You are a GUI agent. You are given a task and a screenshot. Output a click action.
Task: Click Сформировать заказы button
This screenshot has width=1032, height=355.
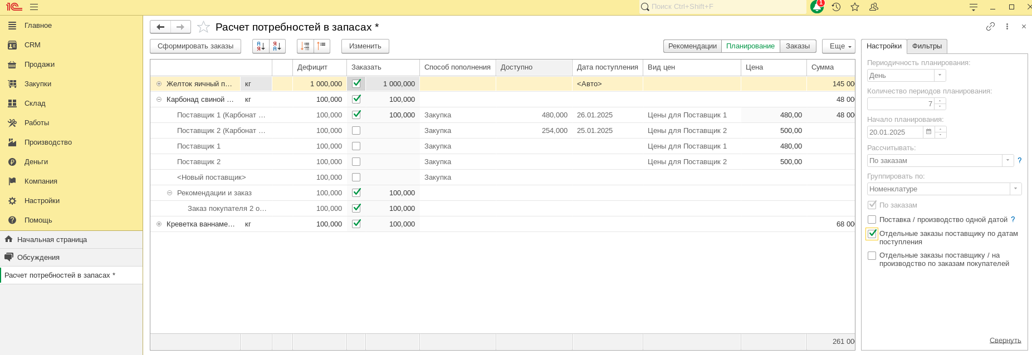(195, 46)
